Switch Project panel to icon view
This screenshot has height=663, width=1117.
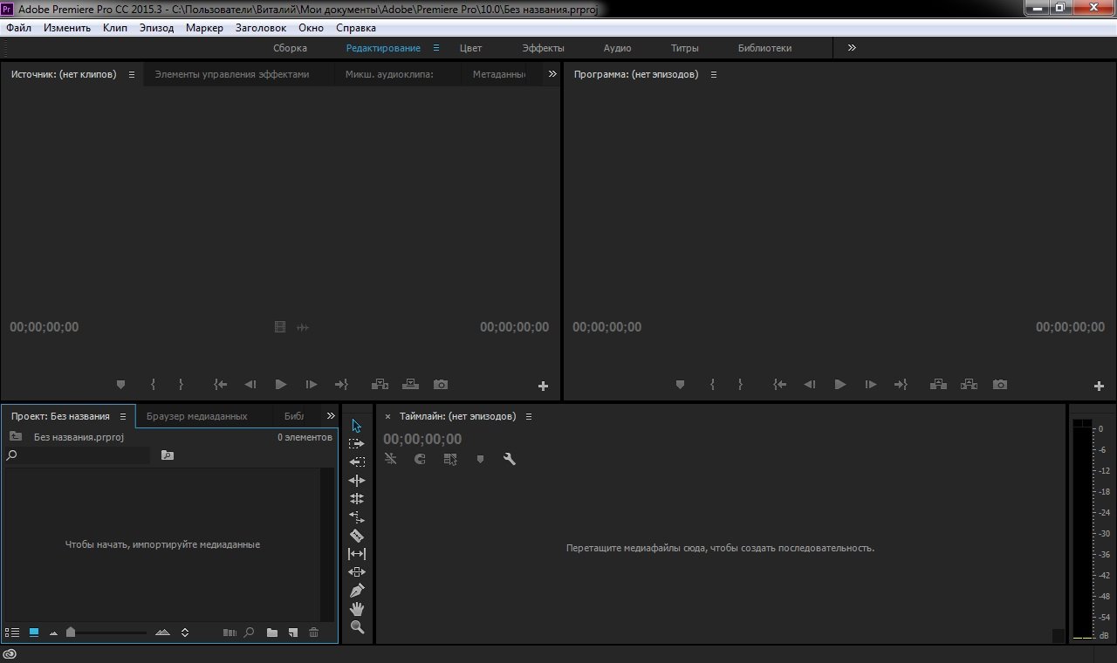tap(34, 632)
